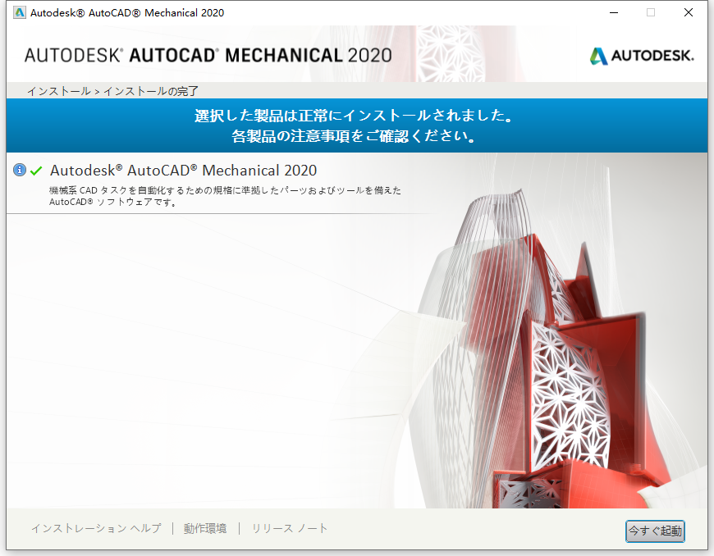
Task: Click the インストールの完了 breadcrumb text
Action: click(x=151, y=91)
